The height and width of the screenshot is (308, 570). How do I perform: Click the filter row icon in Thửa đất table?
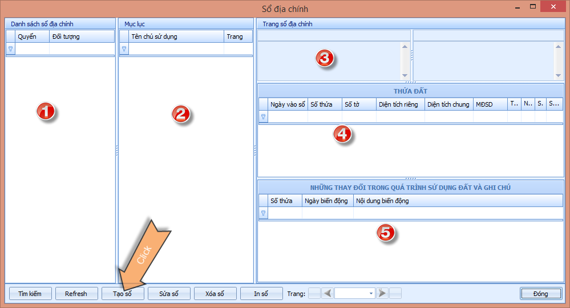point(263,116)
